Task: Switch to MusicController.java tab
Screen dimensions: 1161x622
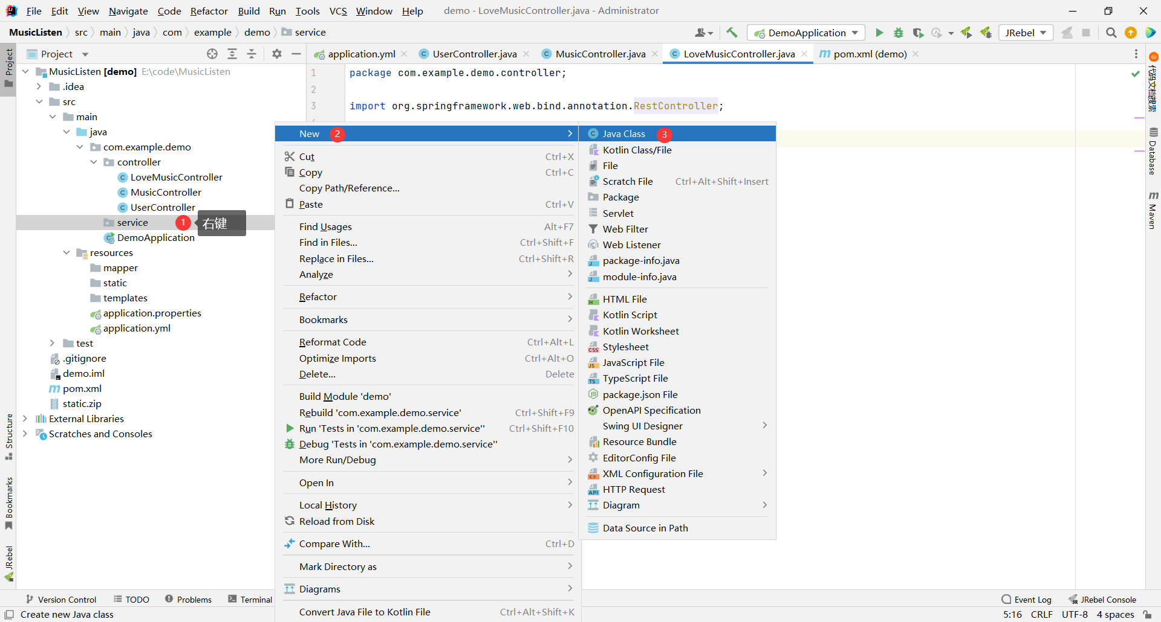Action: coord(600,54)
